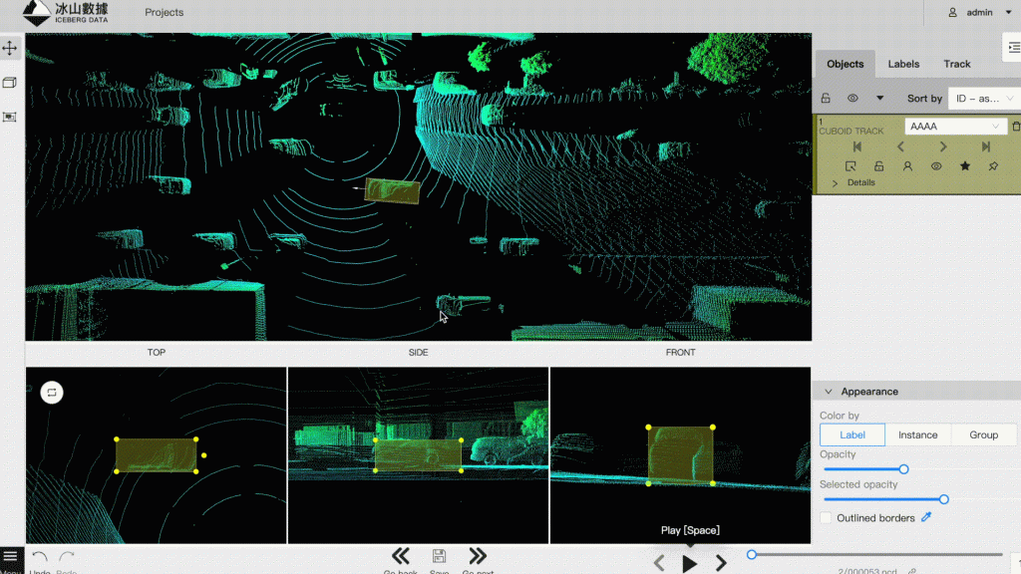Screen dimensions: 1021x574
Task: Click the swap view icon in TOP panel
Action: [52, 393]
